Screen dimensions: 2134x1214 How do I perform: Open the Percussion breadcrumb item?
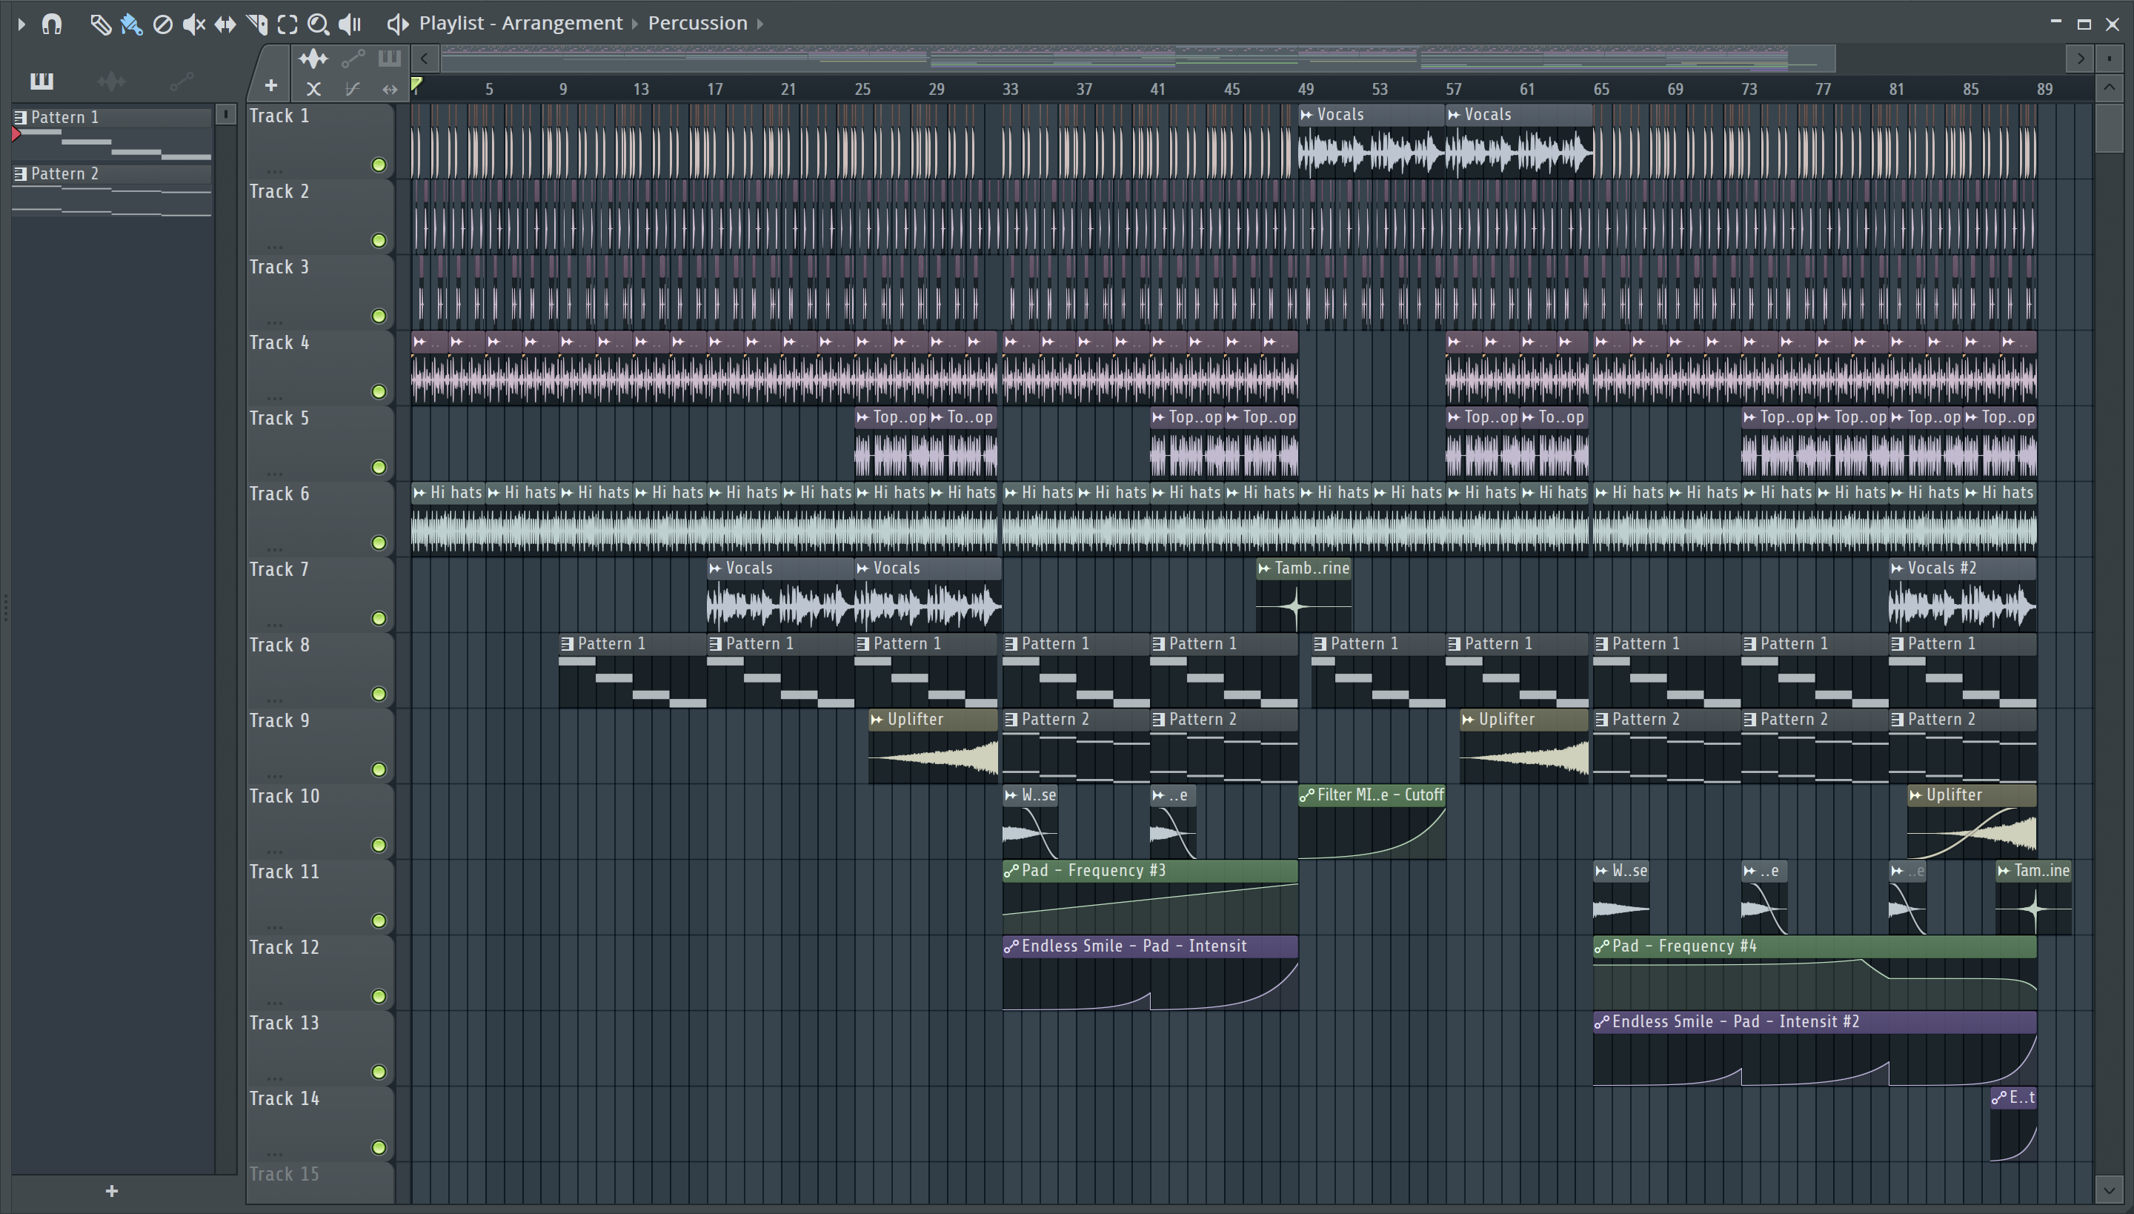point(698,24)
